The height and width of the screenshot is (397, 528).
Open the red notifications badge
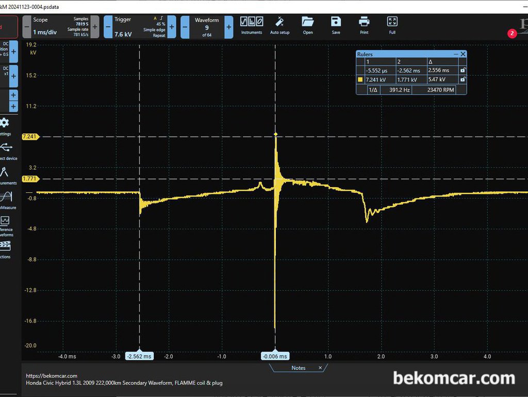tap(512, 34)
